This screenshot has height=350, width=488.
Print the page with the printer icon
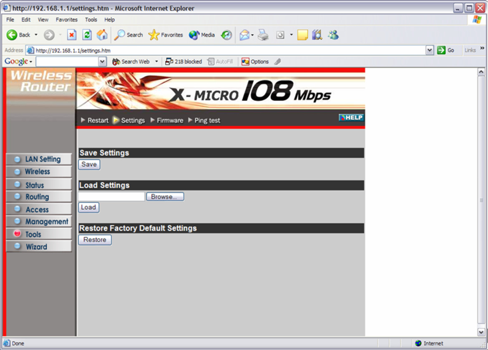263,35
